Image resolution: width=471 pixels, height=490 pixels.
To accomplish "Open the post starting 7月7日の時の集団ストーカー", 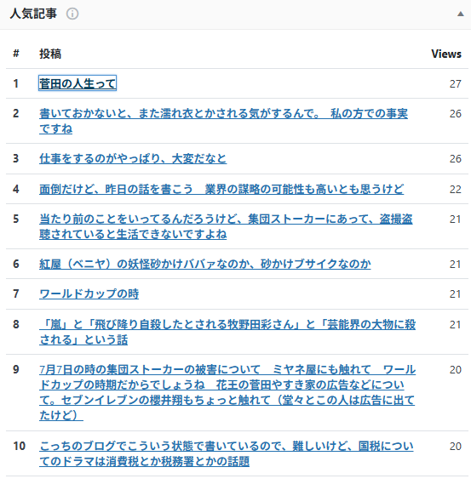I will 227,392.
